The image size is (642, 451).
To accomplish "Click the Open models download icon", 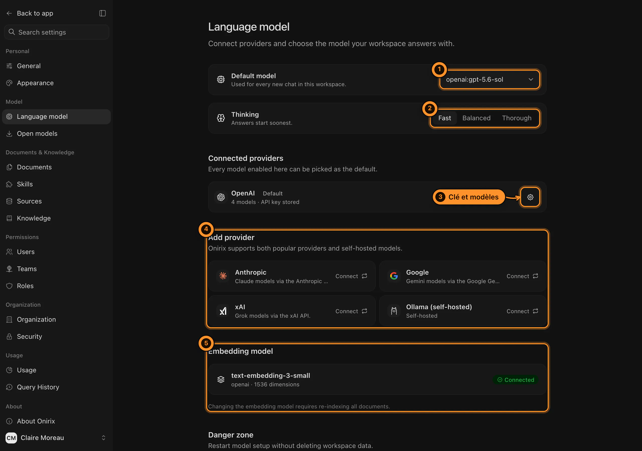I will (9, 134).
